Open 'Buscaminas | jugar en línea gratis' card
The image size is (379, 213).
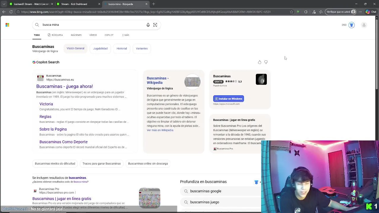234,120
